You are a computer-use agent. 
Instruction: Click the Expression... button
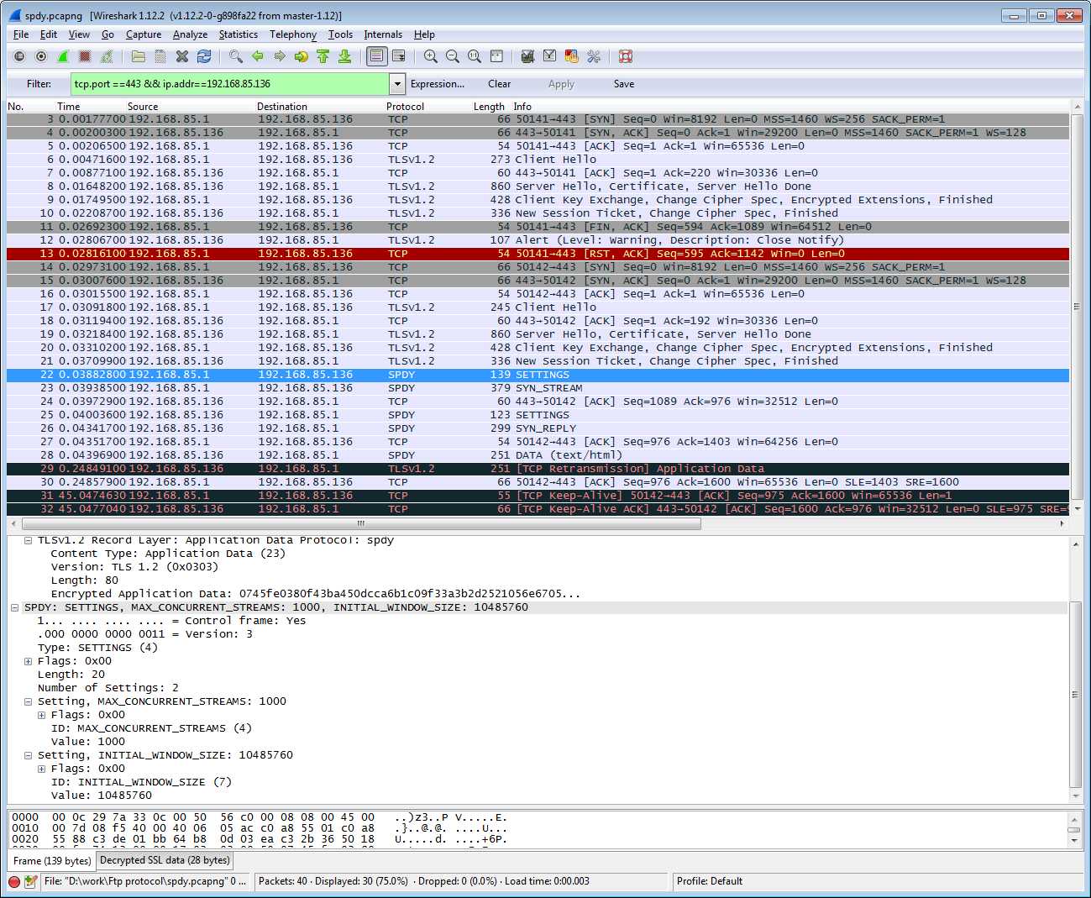point(437,84)
